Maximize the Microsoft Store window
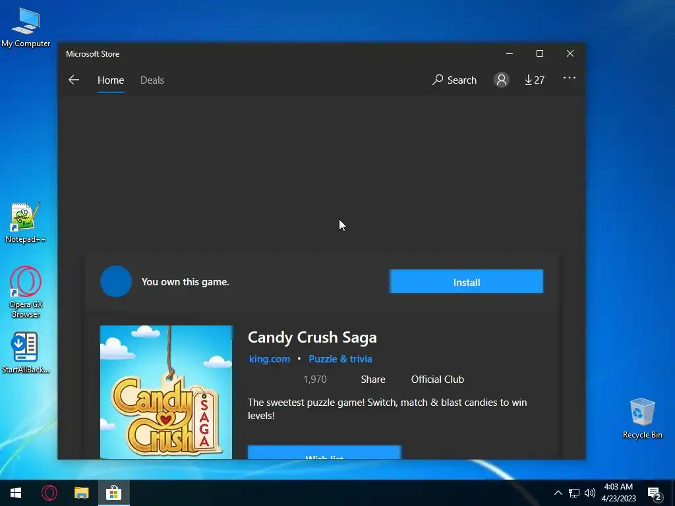This screenshot has width=675, height=506. tap(540, 53)
